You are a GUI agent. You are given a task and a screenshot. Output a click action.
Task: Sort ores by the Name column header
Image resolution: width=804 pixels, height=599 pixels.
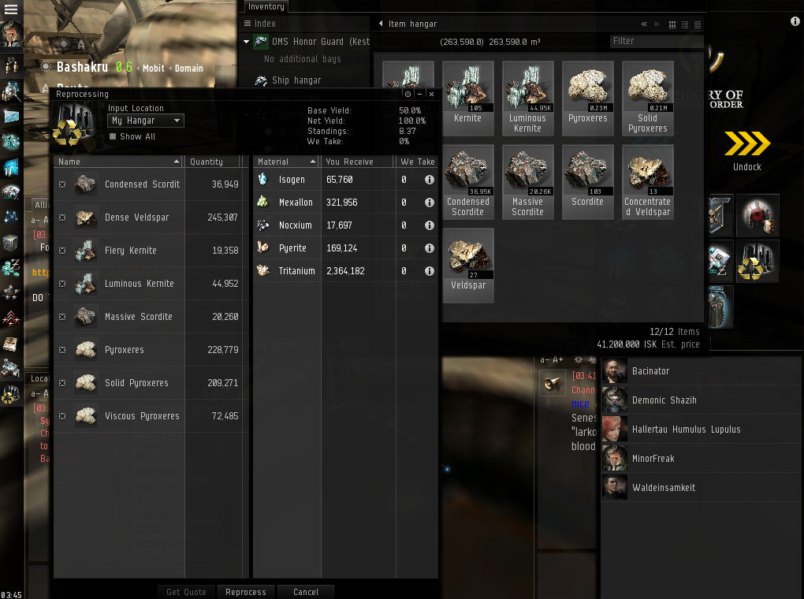(118, 162)
